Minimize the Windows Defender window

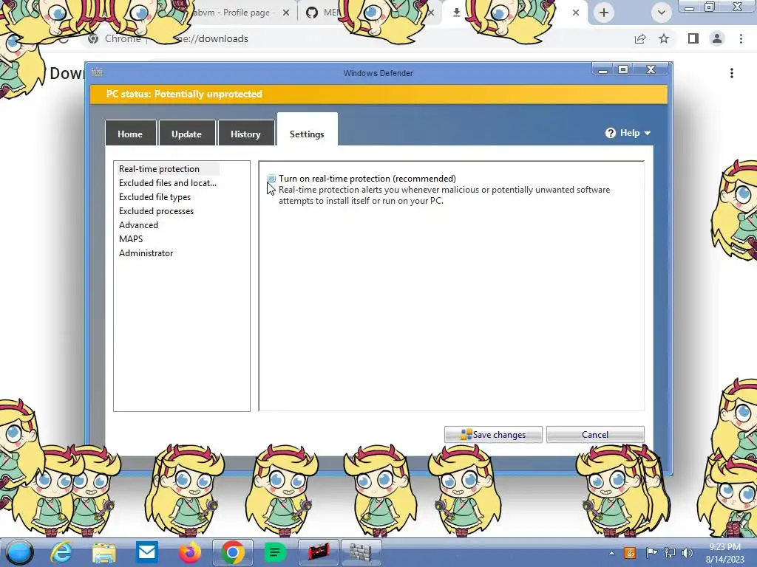602,70
